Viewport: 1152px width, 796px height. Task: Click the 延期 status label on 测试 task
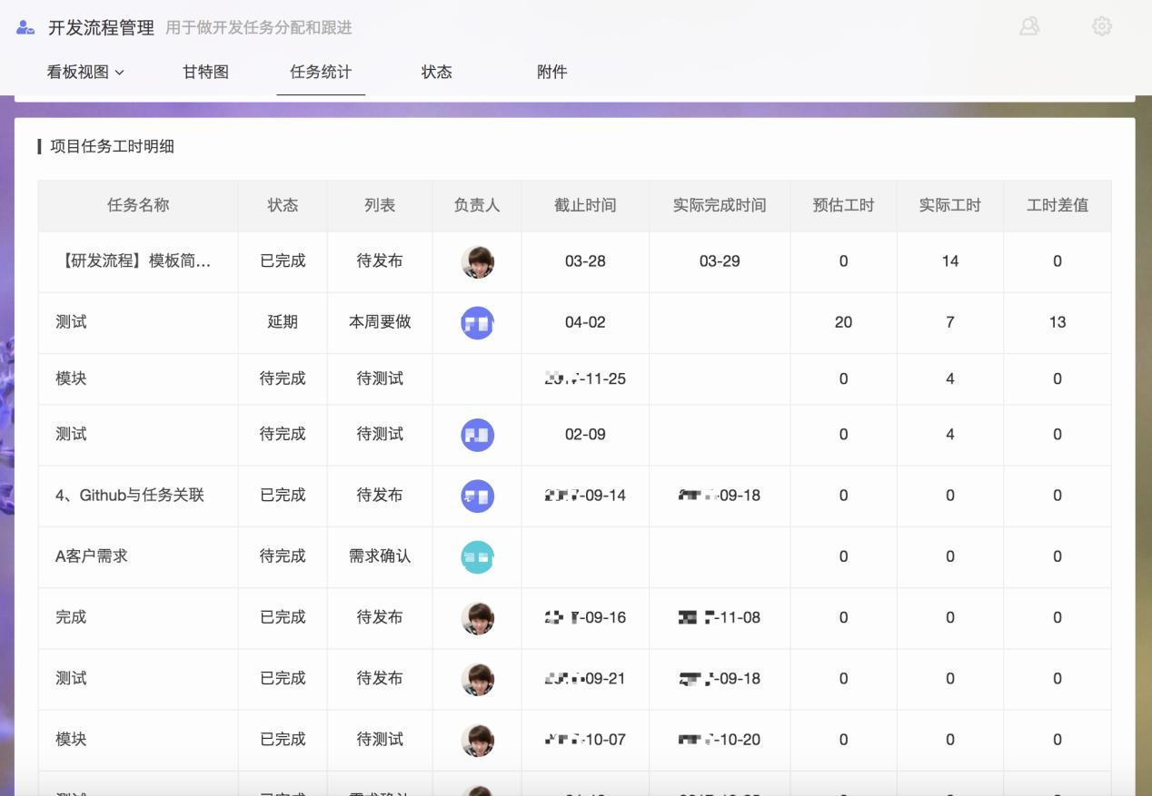(x=282, y=321)
